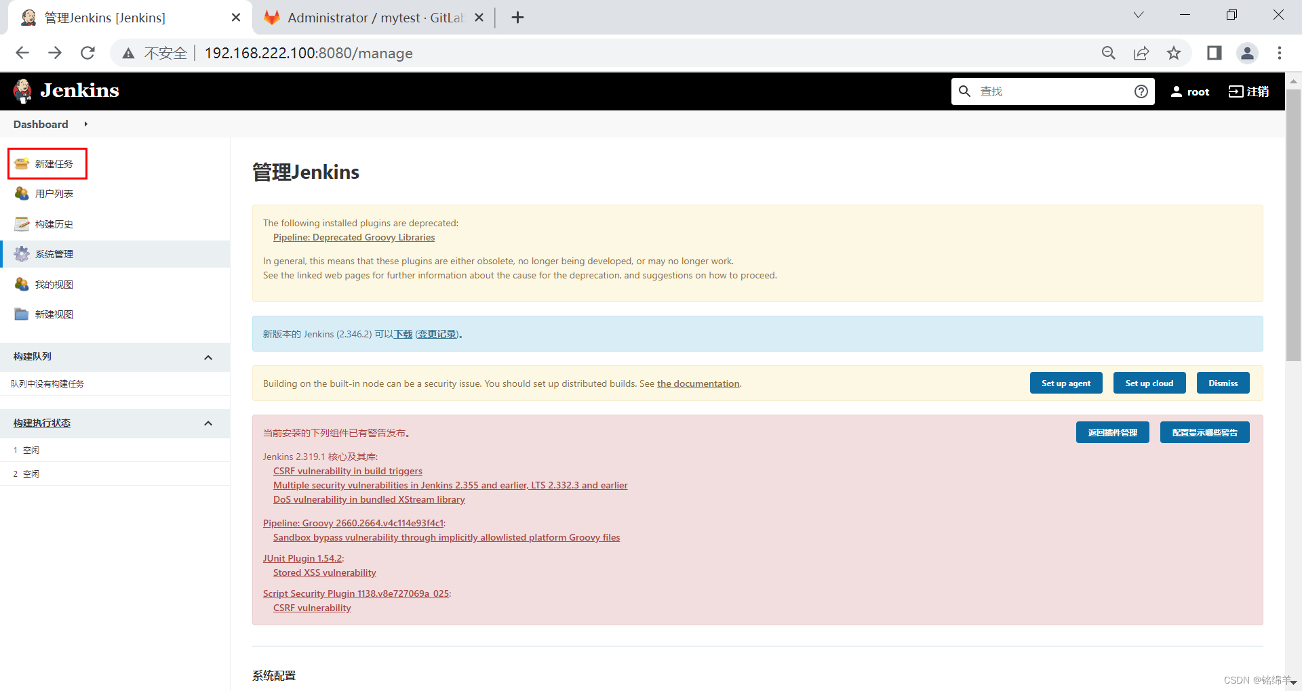Open the search help question mark icon

click(x=1141, y=91)
